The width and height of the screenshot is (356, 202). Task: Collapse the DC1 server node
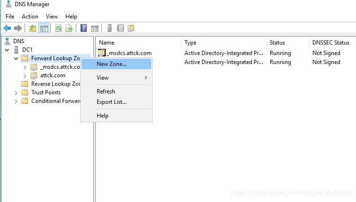point(7,50)
